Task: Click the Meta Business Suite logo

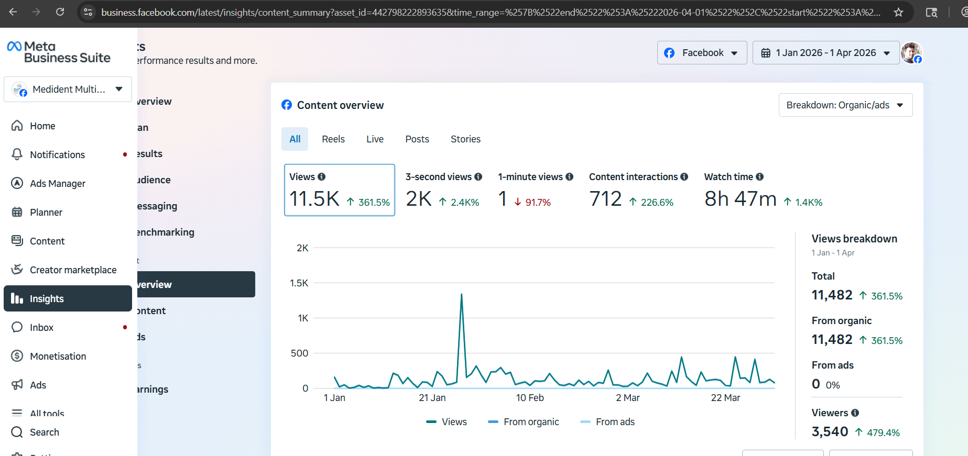Action: pyautogui.click(x=59, y=52)
